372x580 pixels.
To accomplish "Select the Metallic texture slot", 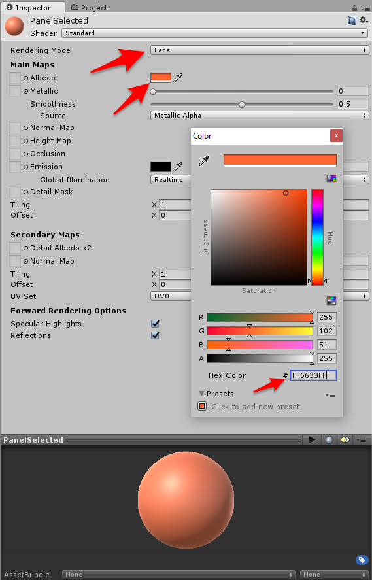I will point(15,91).
